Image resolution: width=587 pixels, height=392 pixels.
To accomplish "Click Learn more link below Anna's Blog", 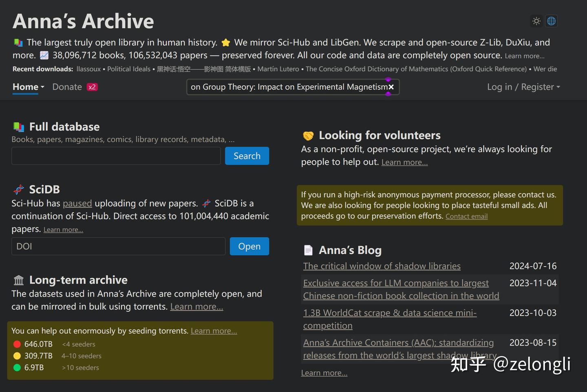I will pos(324,373).
